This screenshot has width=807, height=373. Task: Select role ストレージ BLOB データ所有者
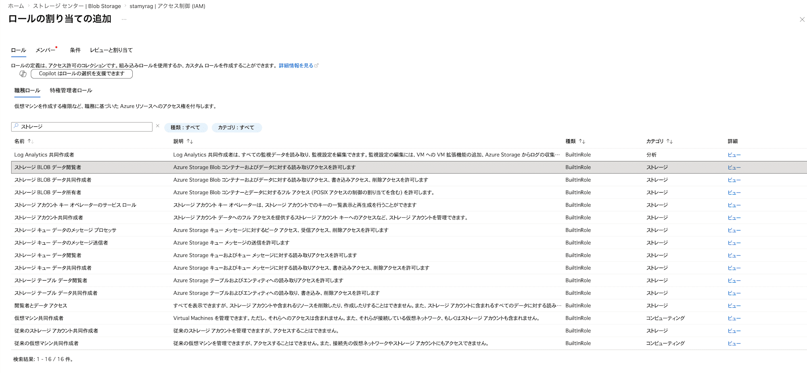[48, 193]
